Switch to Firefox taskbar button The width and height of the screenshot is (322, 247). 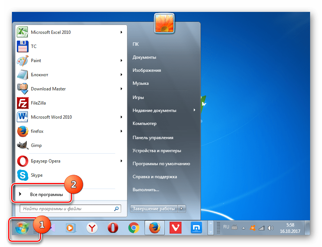coord(155,228)
